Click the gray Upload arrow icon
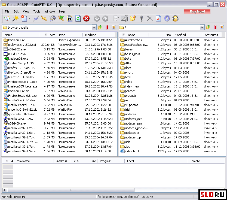 click(x=105, y=19)
